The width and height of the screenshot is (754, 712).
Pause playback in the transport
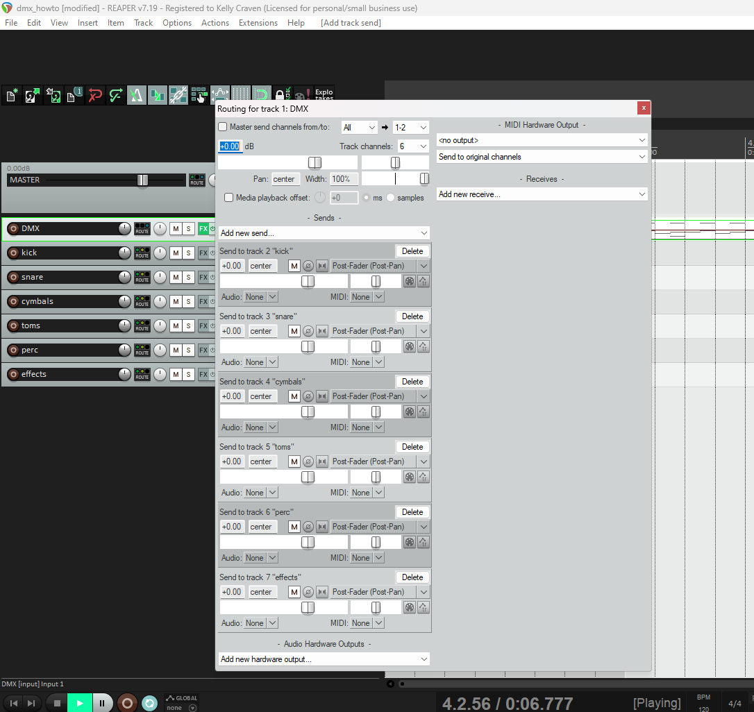coord(102,704)
